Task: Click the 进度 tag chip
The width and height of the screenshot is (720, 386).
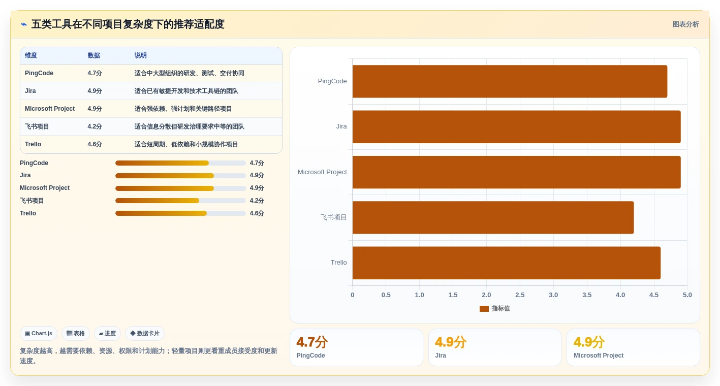Action: pyautogui.click(x=107, y=334)
